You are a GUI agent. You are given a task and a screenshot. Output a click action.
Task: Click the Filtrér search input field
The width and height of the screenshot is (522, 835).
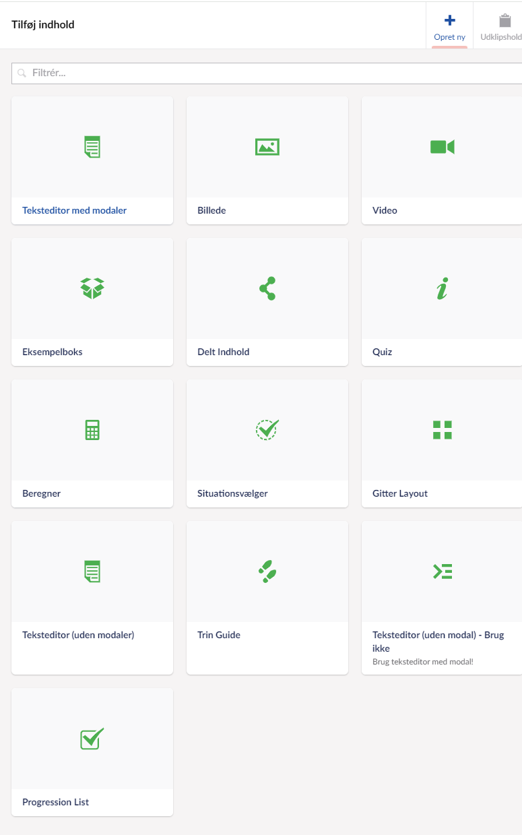click(269, 73)
